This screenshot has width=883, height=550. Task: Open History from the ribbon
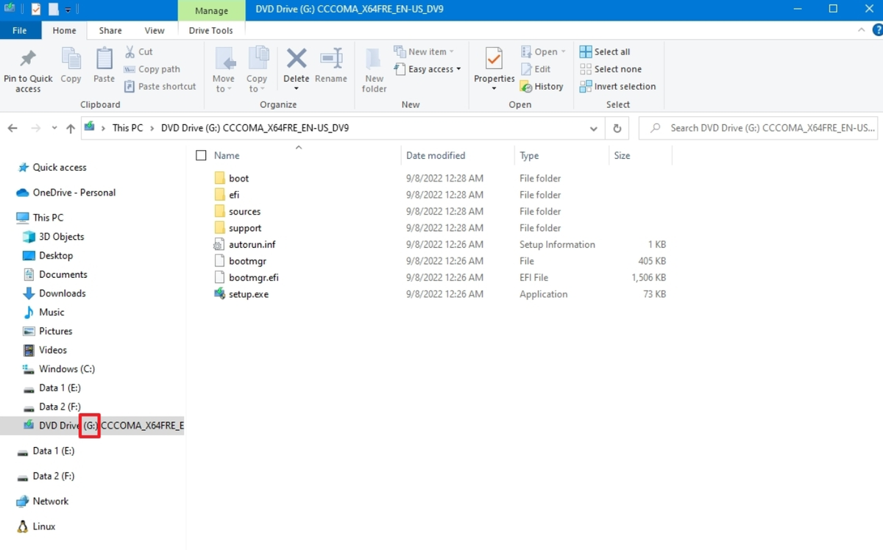[x=542, y=86]
